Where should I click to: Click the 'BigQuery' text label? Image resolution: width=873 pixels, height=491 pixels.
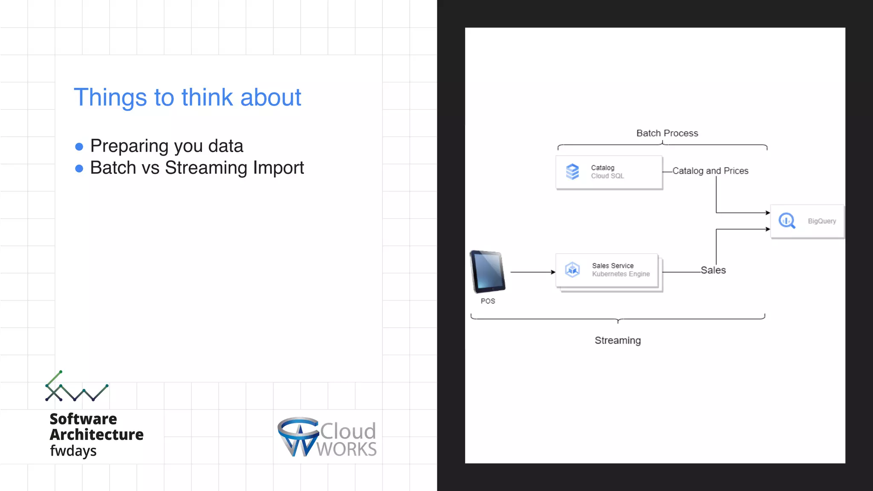[x=822, y=221]
